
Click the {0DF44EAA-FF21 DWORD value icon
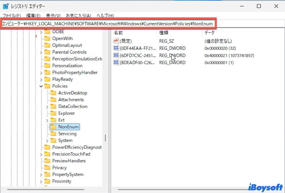tap(116, 48)
